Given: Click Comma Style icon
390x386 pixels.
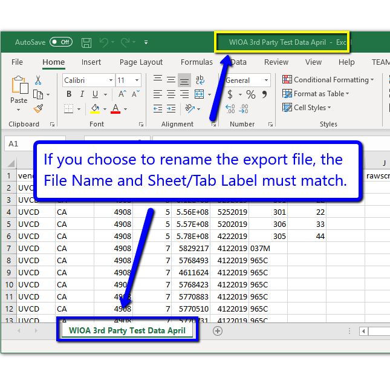Looking at the screenshot, I should 264,94.
